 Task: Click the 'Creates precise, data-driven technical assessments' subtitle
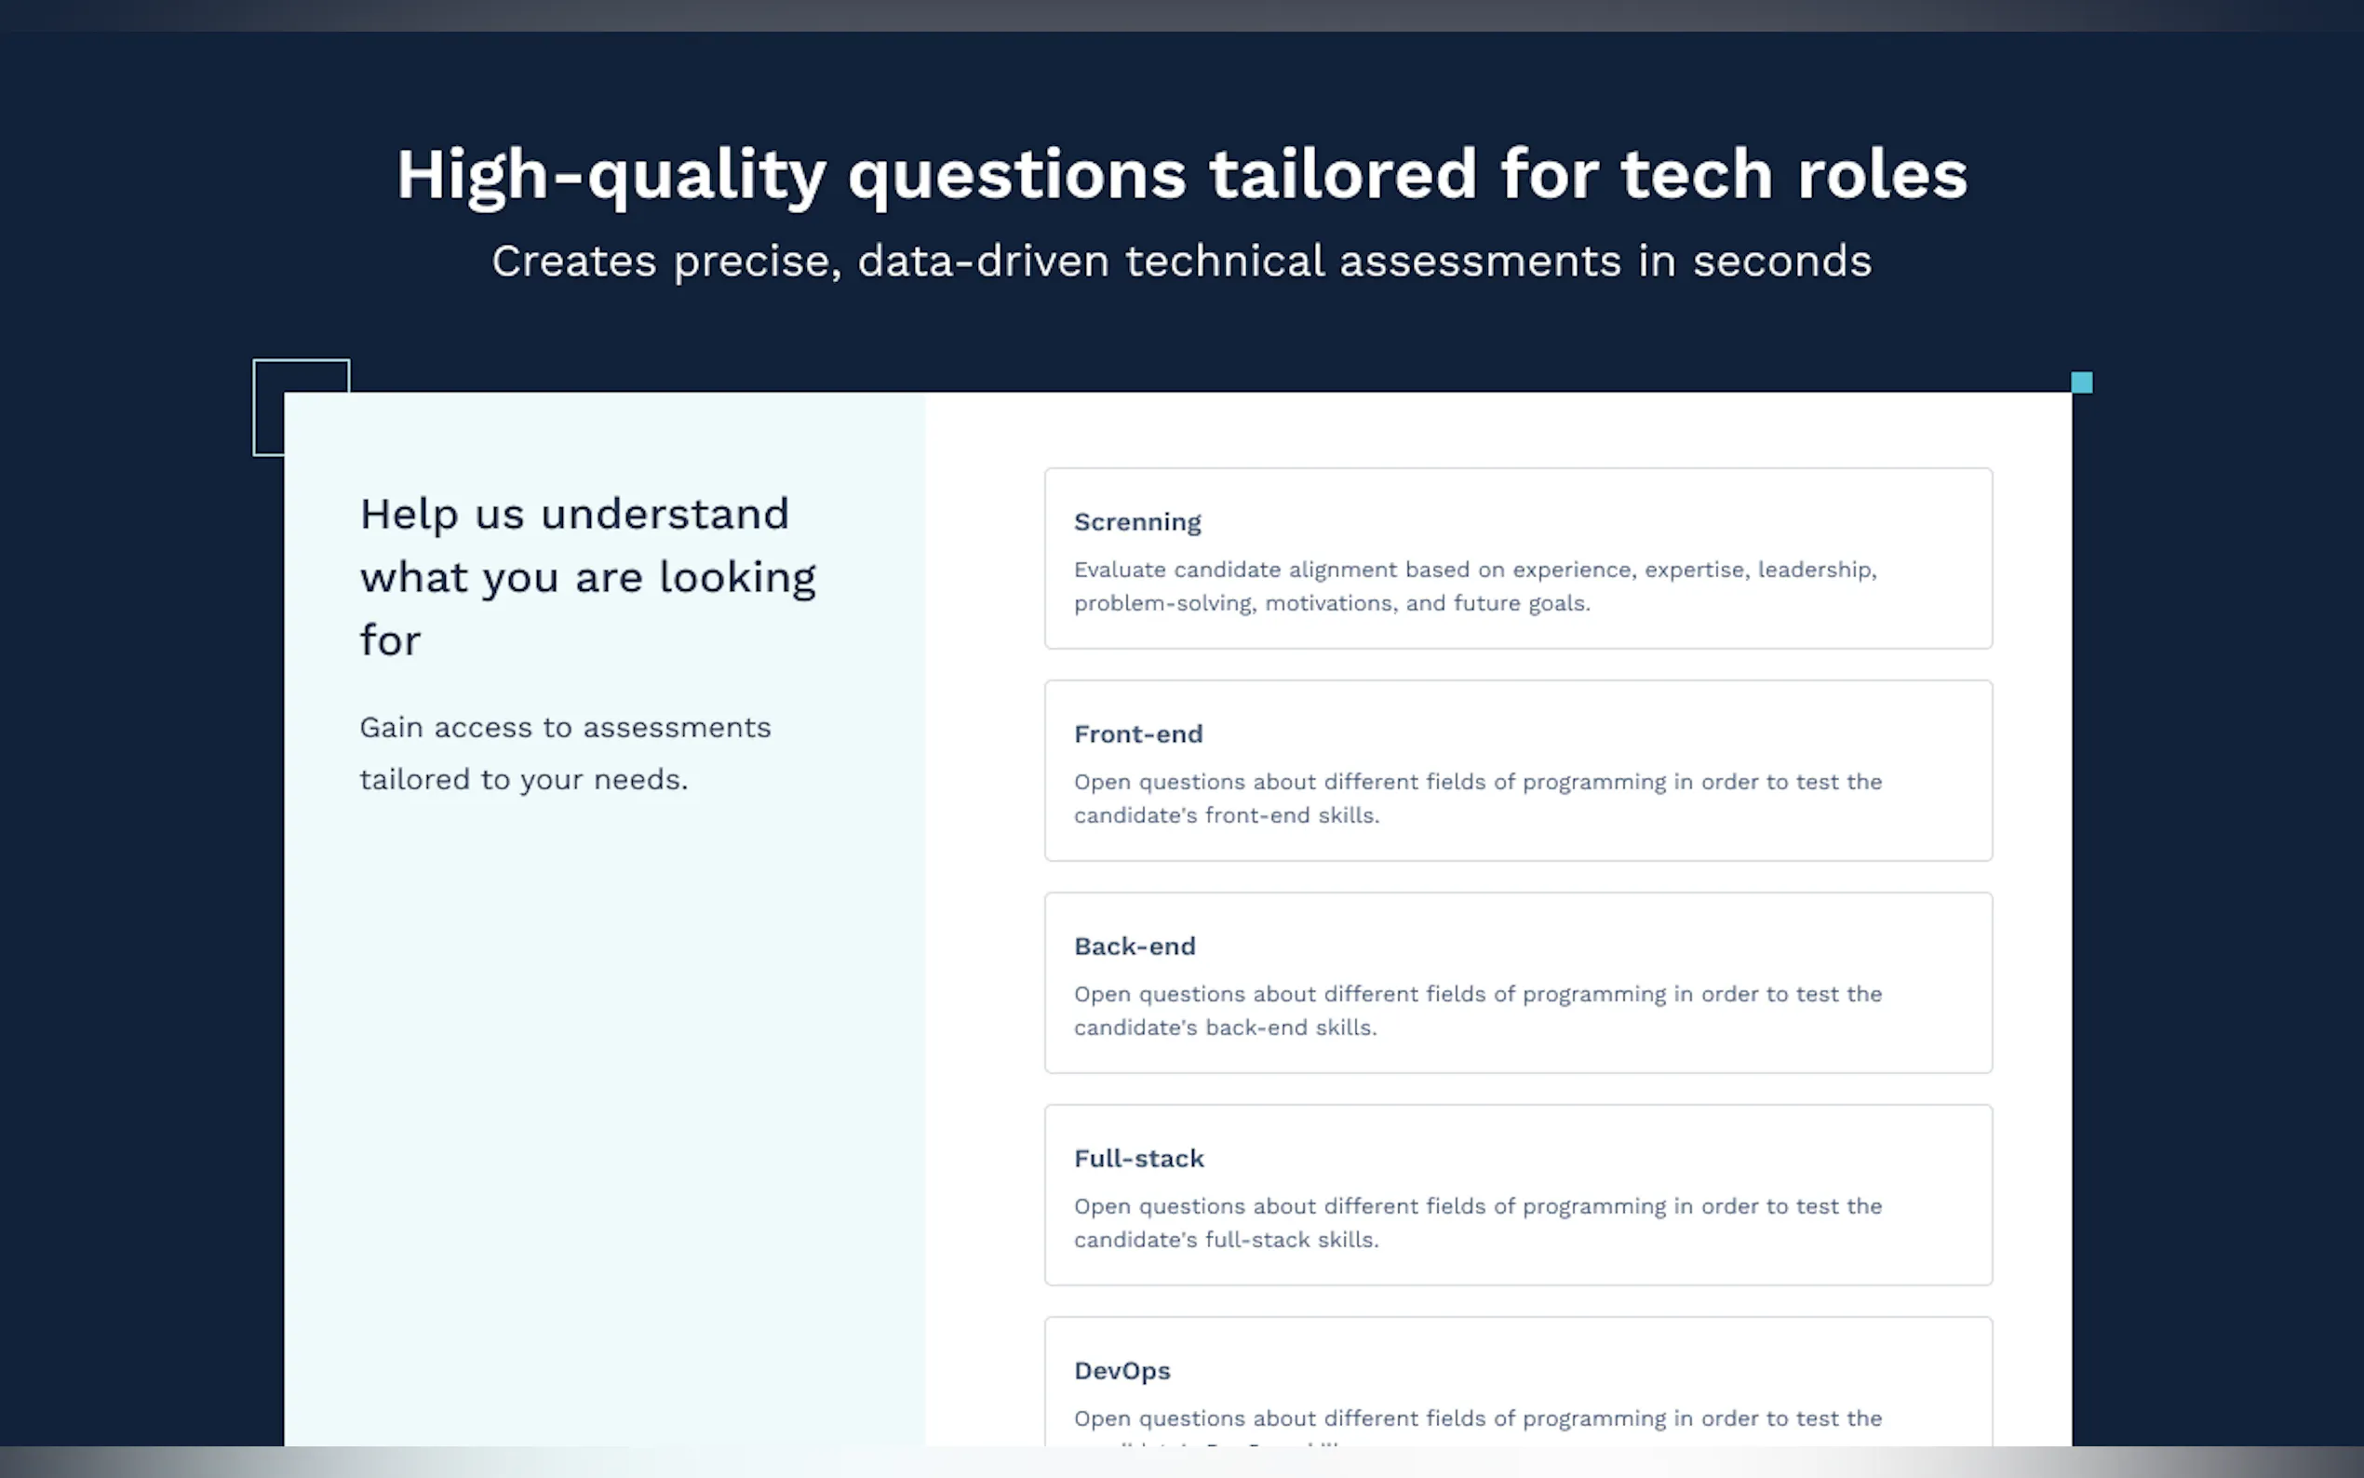pos(1181,262)
